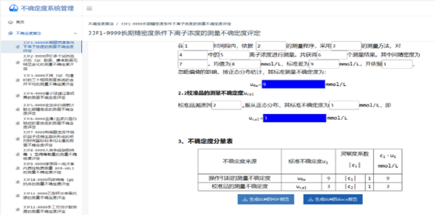Click the blue u_Rw result field
Image resolution: width=435 pixels, height=215 pixels.
point(293,84)
